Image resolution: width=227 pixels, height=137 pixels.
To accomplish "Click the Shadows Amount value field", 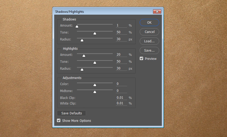I will (121, 26).
